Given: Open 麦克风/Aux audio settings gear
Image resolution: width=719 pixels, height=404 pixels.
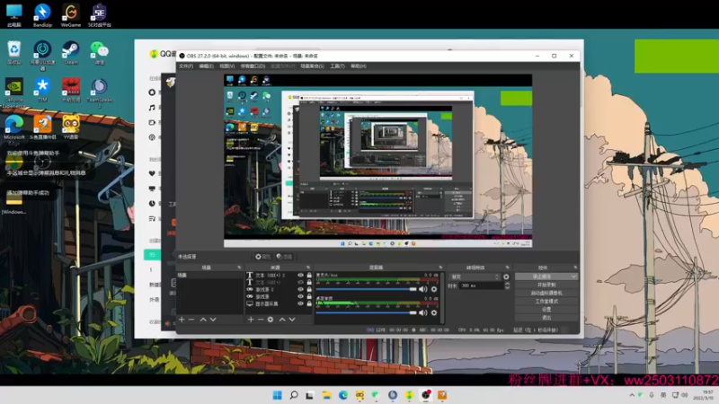Looking at the screenshot, I should [434, 289].
